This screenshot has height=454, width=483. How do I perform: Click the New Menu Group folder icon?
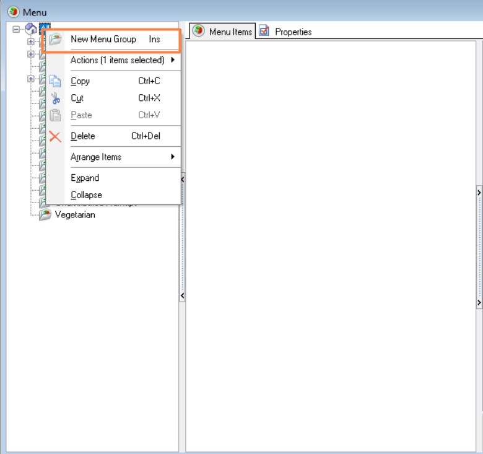(x=55, y=40)
